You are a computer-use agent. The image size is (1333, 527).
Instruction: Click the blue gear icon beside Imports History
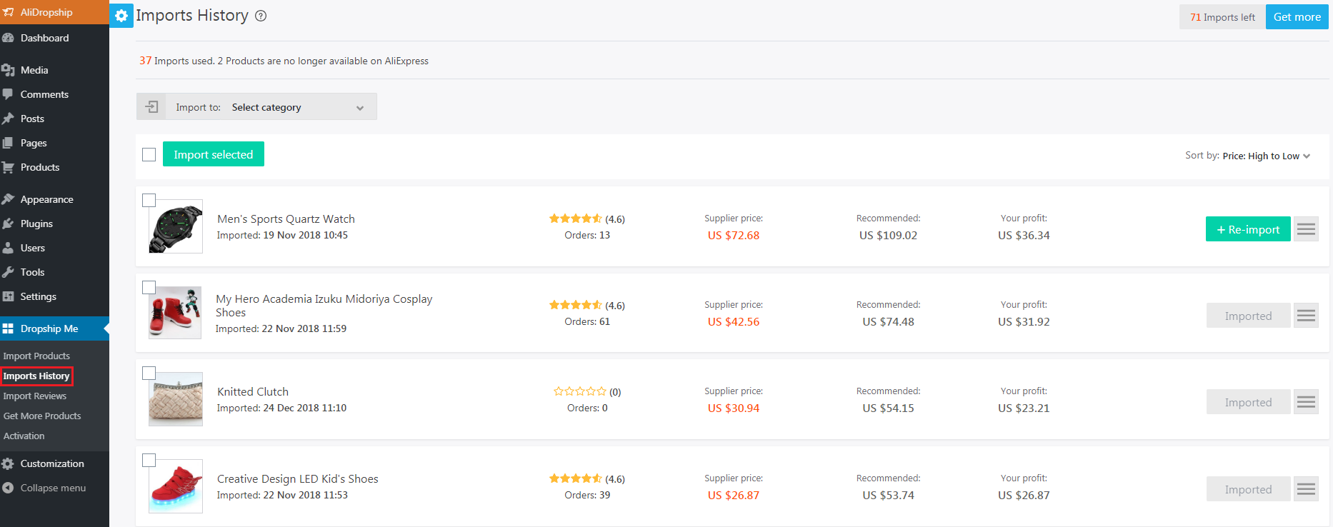click(x=121, y=16)
